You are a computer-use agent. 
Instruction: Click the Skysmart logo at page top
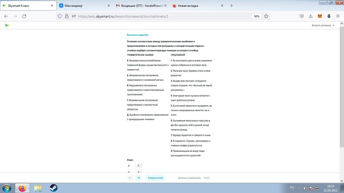pyautogui.click(x=7, y=25)
